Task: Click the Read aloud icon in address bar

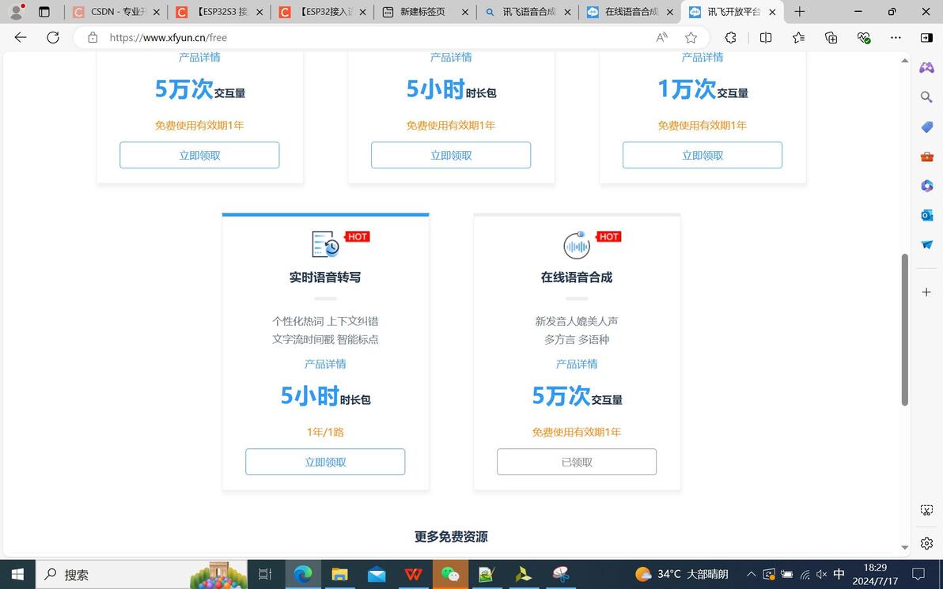Action: tap(661, 37)
